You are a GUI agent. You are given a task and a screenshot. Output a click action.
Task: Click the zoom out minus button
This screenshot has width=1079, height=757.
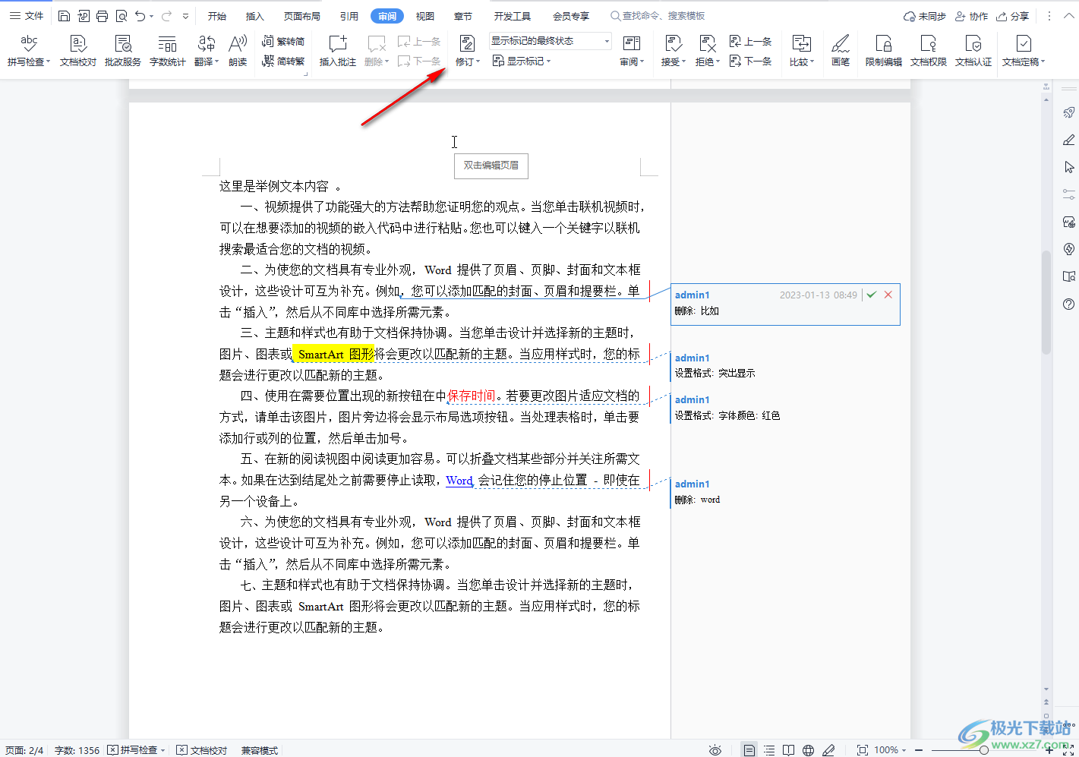[919, 750]
